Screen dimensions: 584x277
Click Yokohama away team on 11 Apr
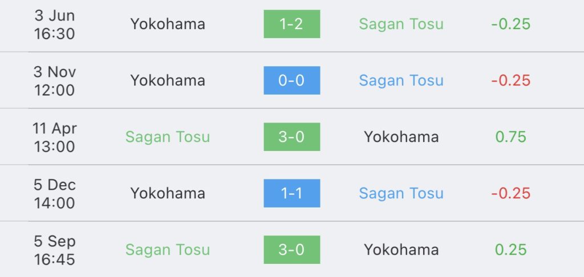tap(401, 137)
